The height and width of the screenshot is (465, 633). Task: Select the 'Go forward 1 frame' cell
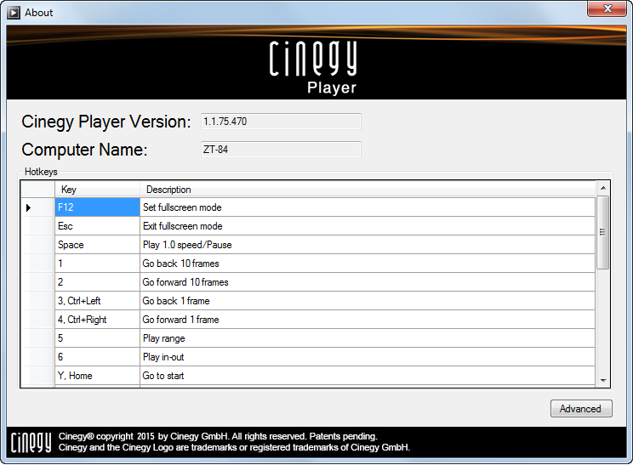(x=368, y=320)
